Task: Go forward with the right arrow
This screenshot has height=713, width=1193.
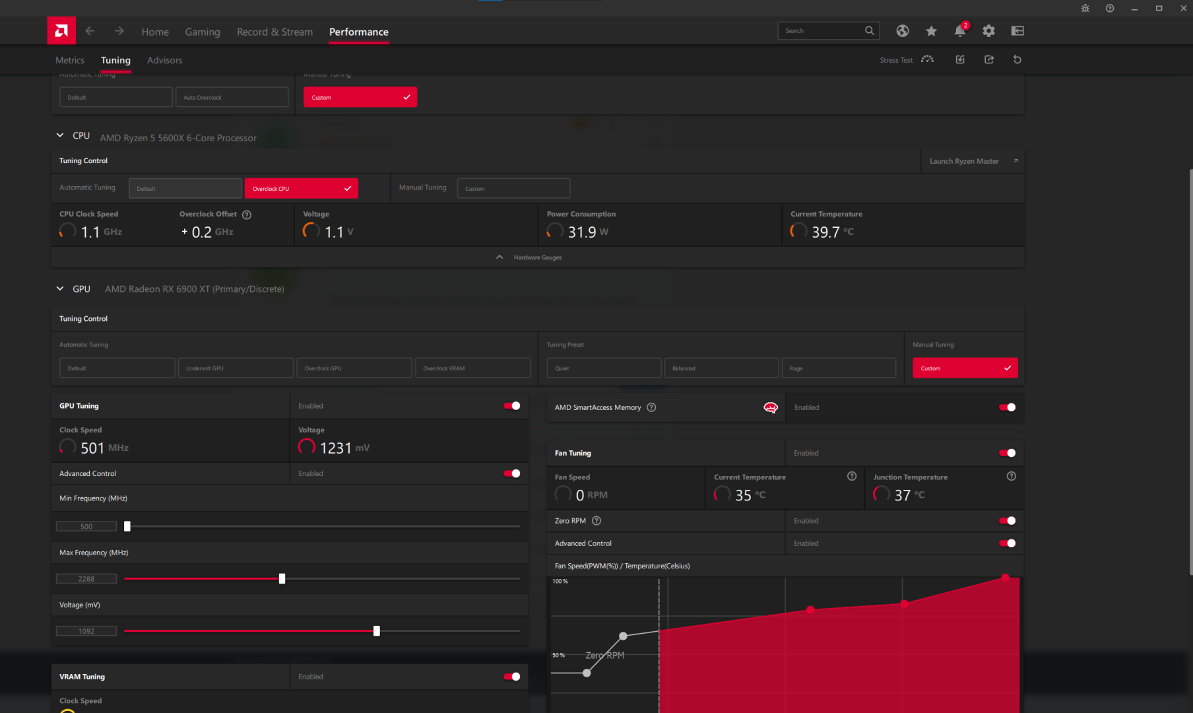Action: point(119,31)
